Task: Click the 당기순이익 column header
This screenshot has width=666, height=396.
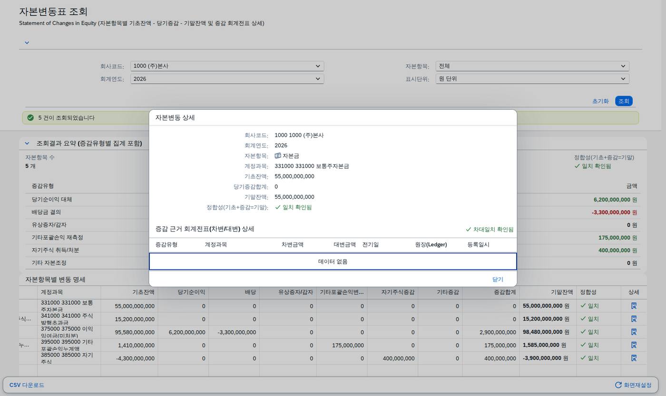Action: coord(183,292)
